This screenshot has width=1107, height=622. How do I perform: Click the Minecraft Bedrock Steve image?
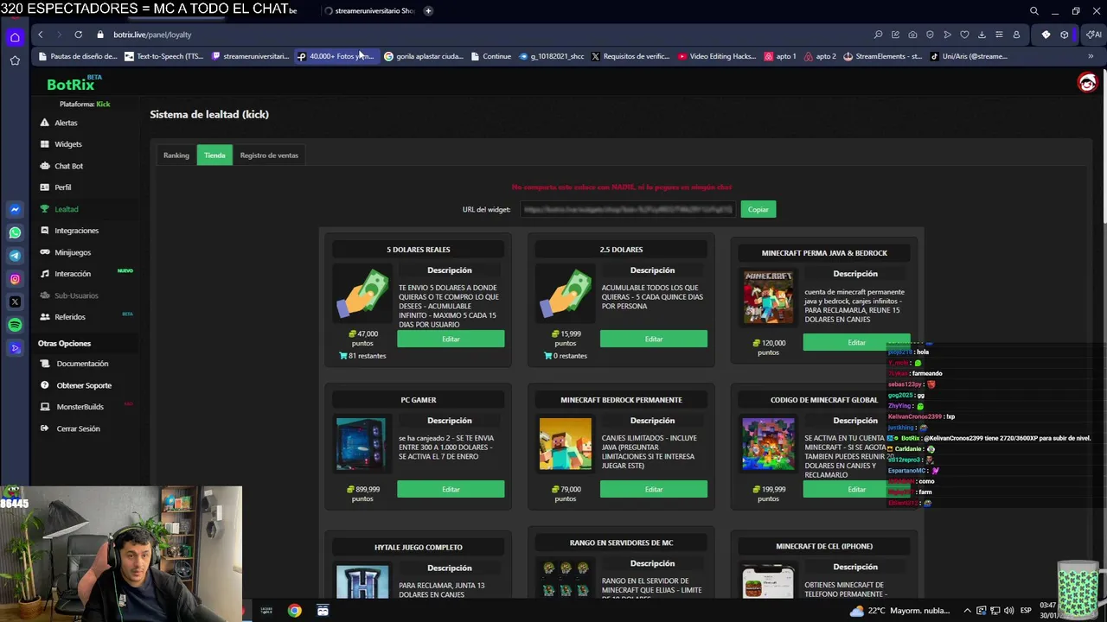[566, 444]
